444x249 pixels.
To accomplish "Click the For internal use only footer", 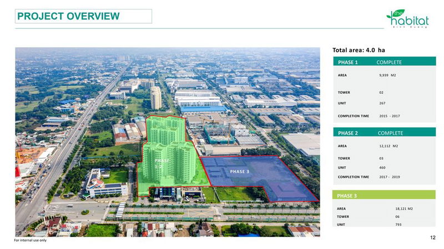I will [31, 240].
